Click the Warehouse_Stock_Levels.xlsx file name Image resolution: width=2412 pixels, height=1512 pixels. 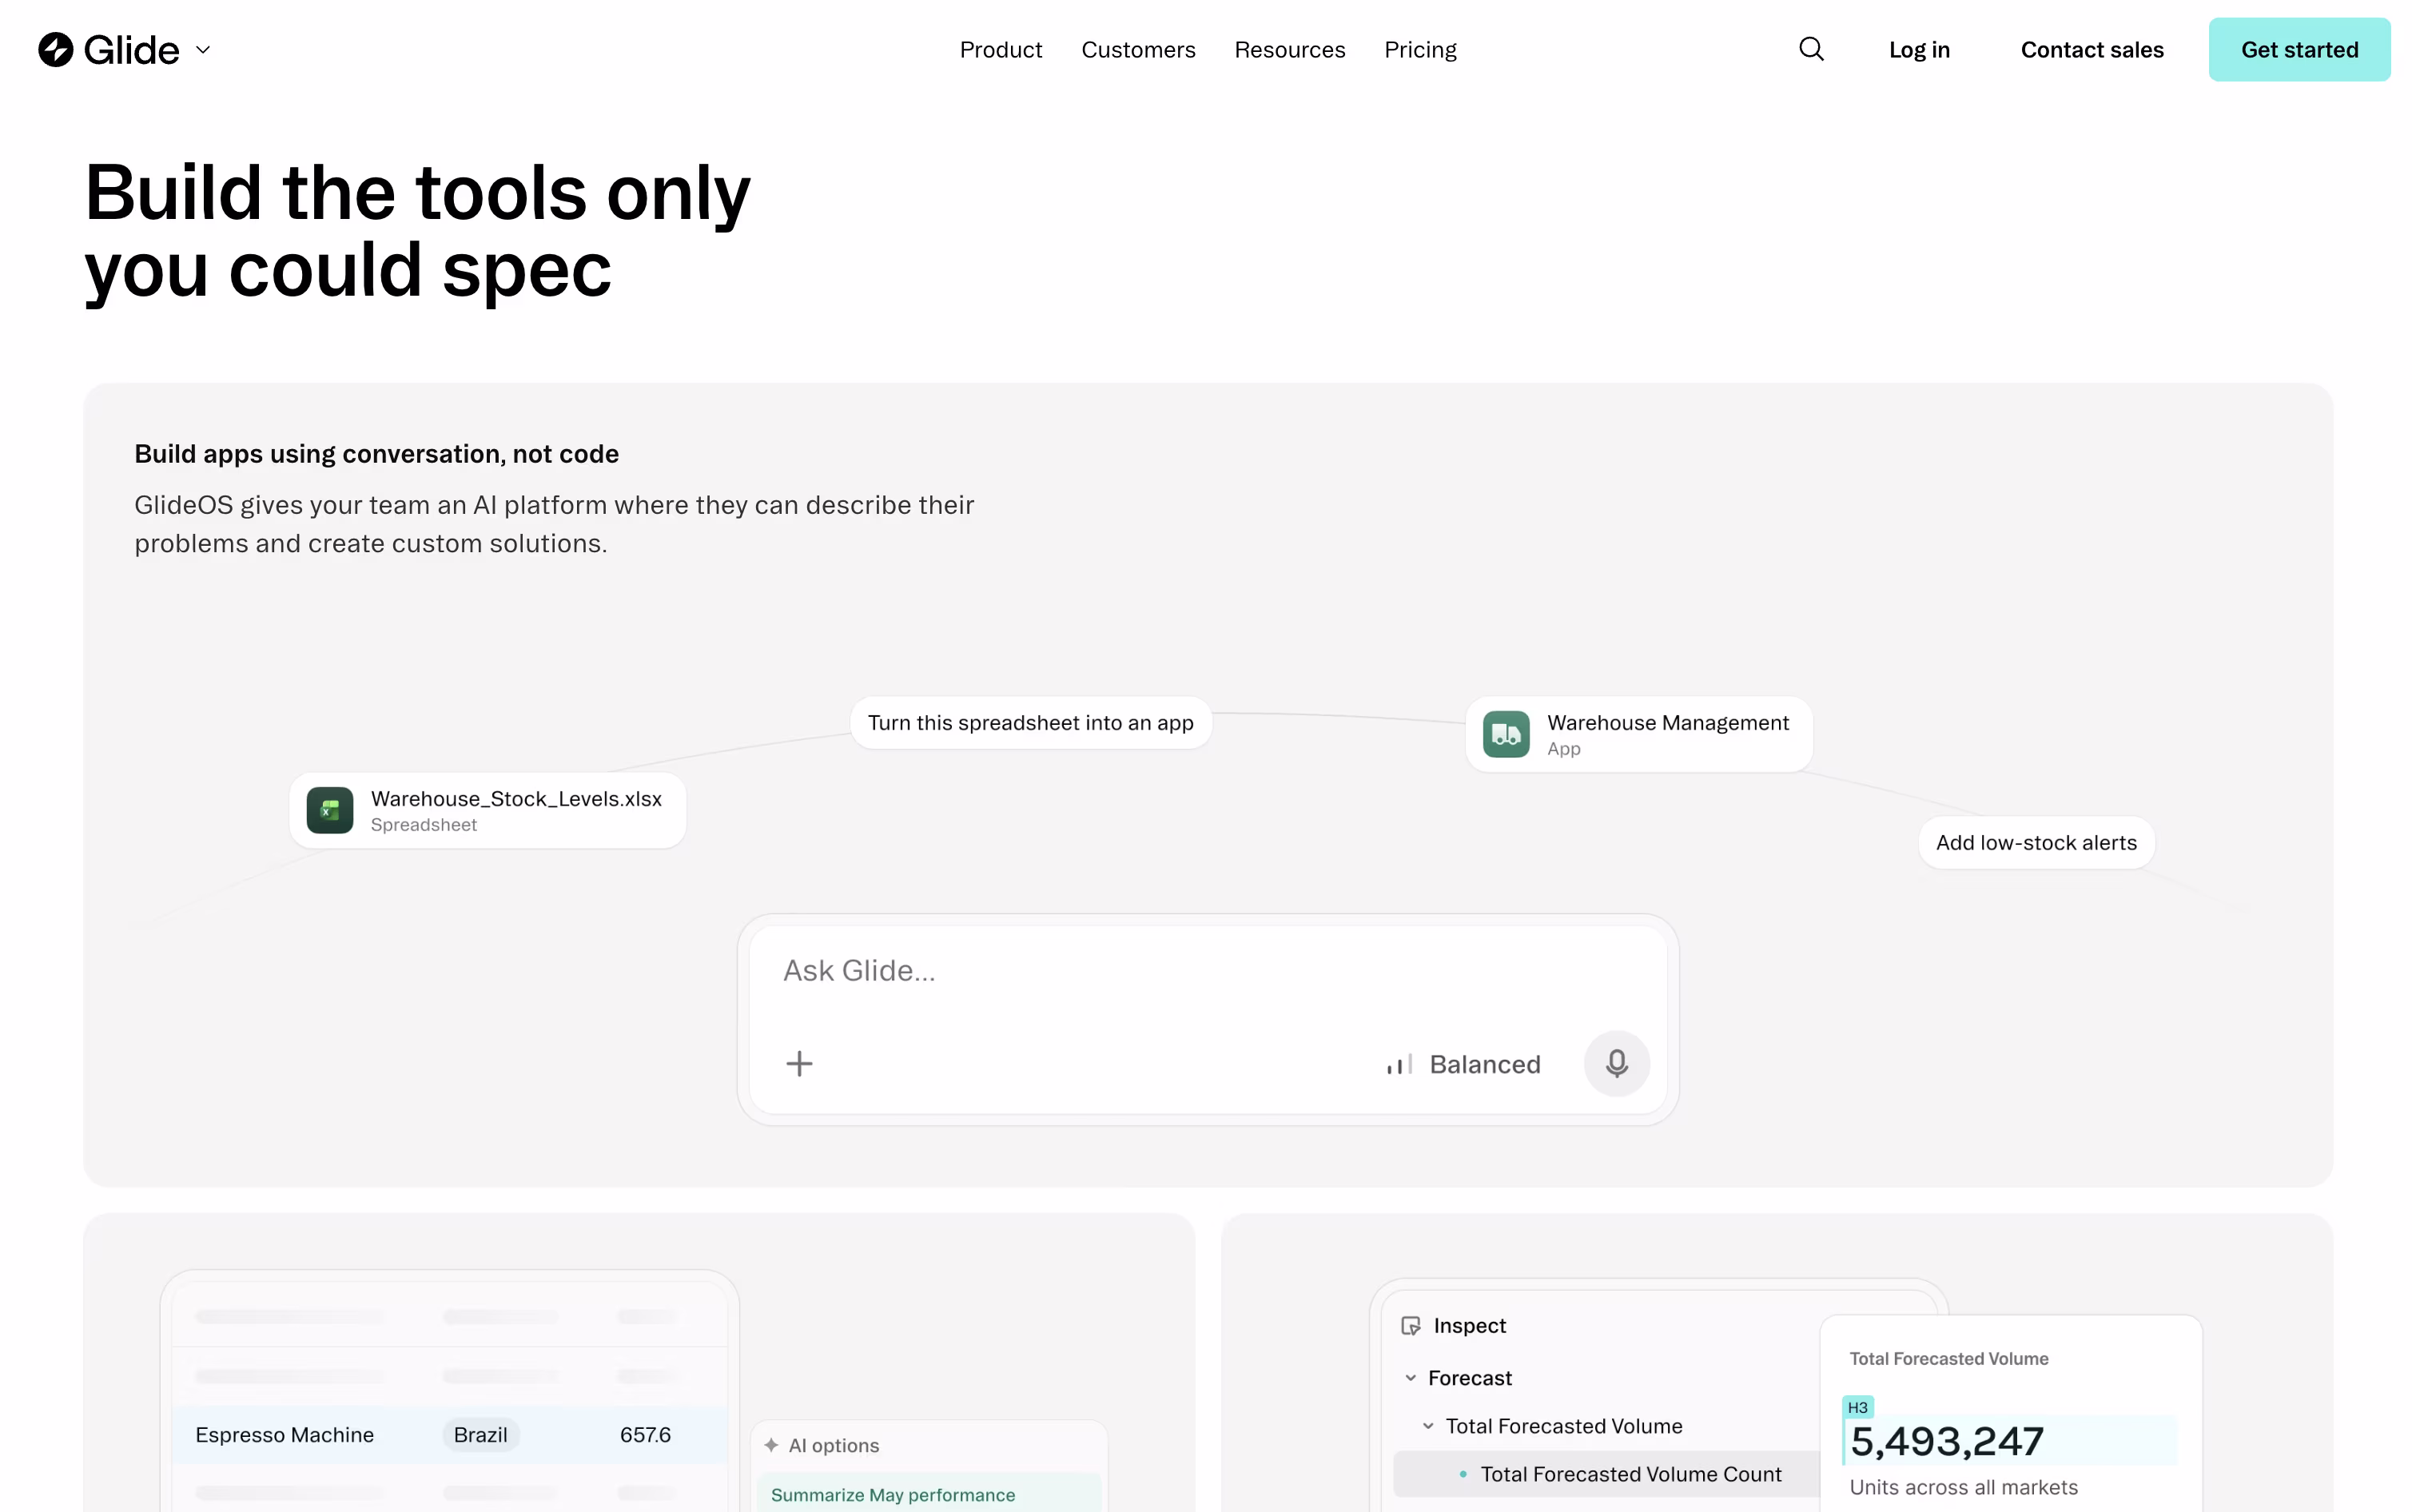(x=516, y=799)
